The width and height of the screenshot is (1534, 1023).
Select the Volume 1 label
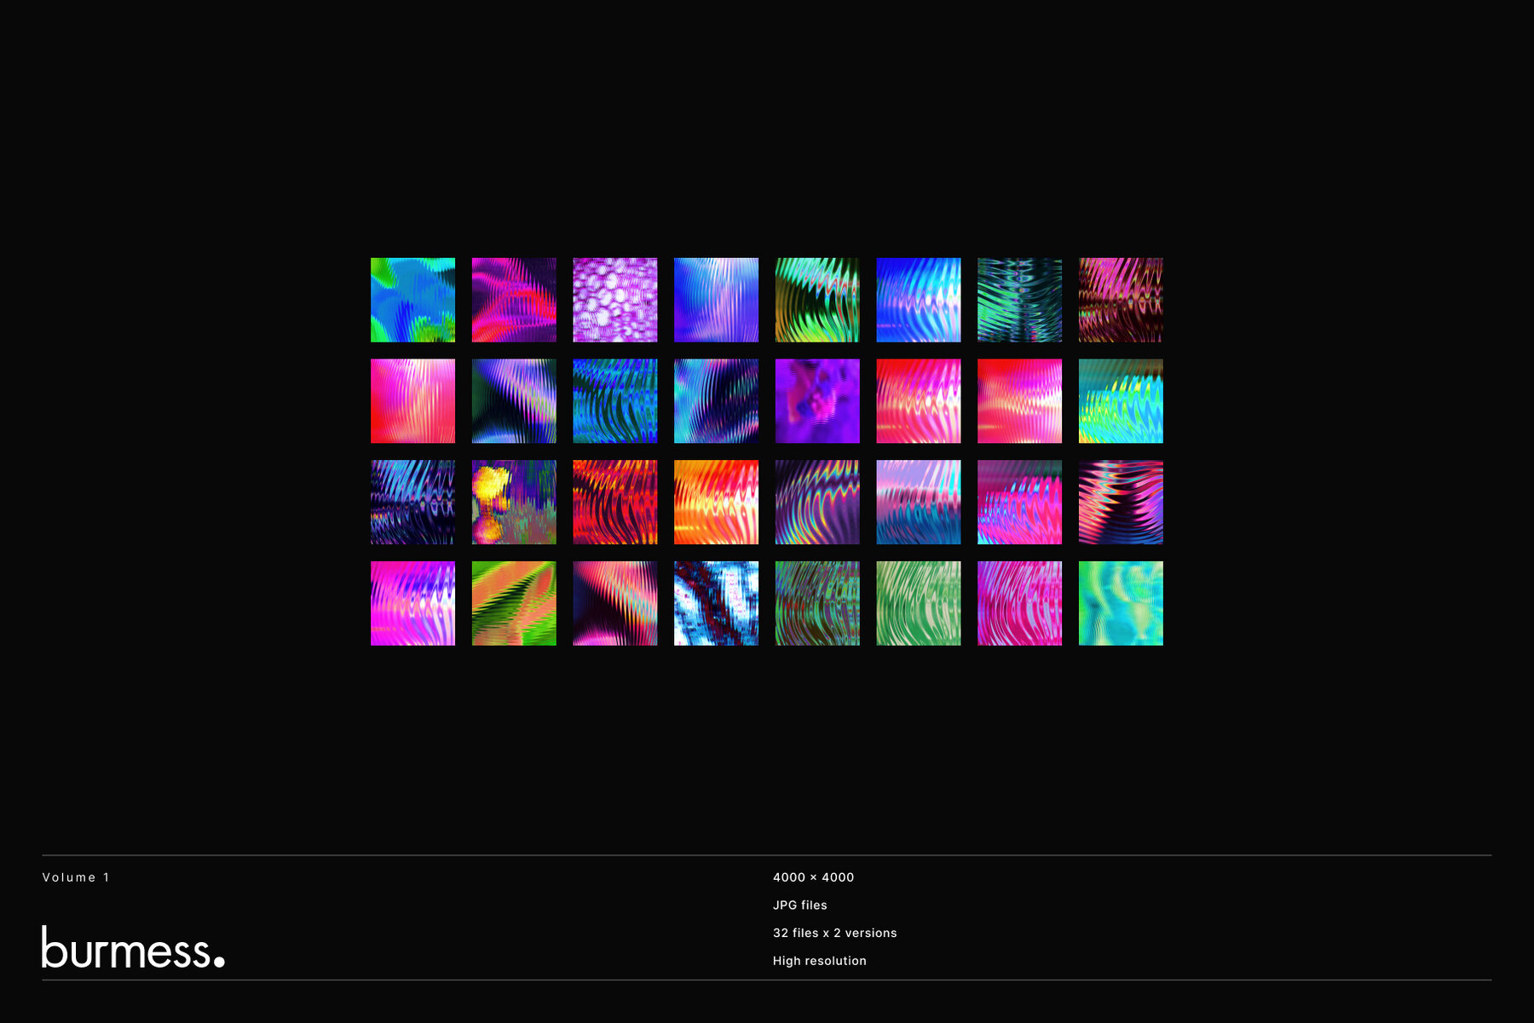pyautogui.click(x=78, y=877)
